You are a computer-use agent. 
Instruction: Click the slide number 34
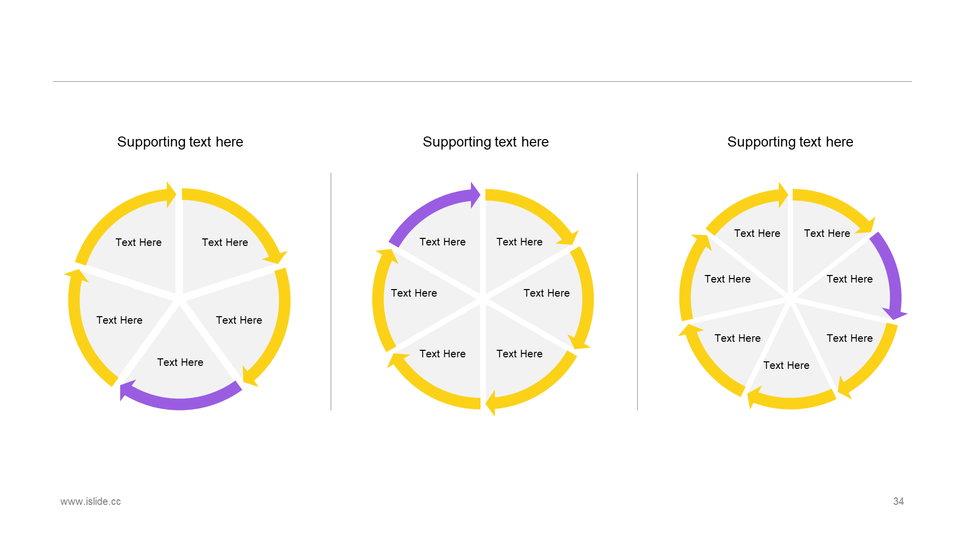point(898,501)
